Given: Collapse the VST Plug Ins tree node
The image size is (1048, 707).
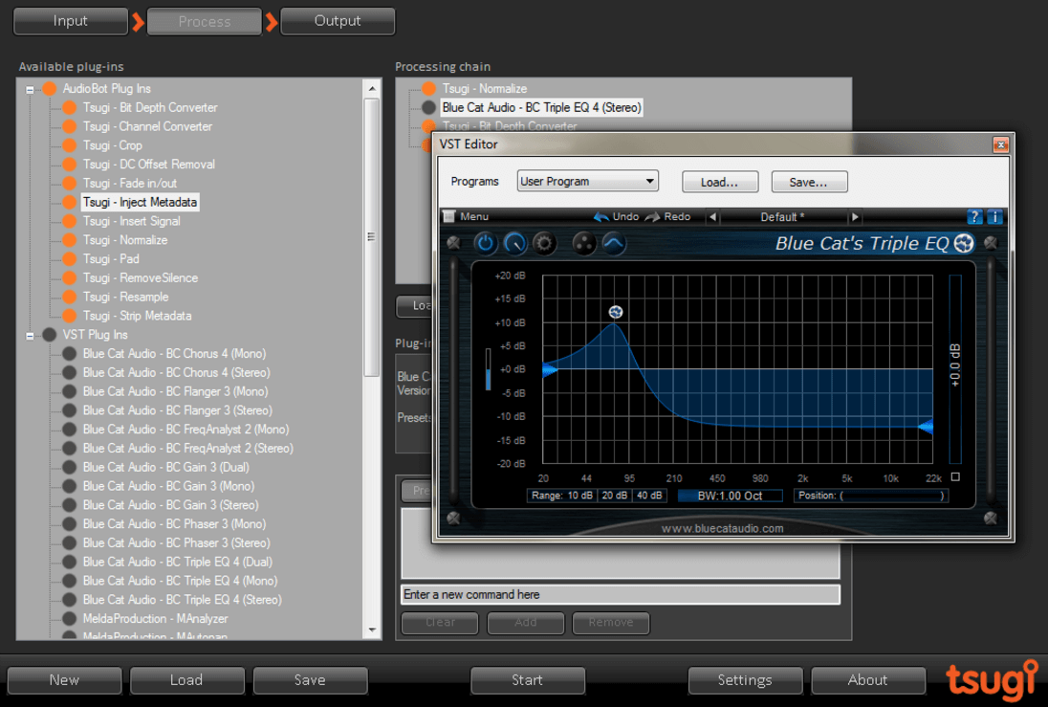Looking at the screenshot, I should [x=30, y=335].
